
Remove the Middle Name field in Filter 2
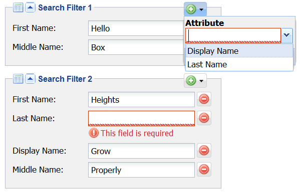coord(204,169)
